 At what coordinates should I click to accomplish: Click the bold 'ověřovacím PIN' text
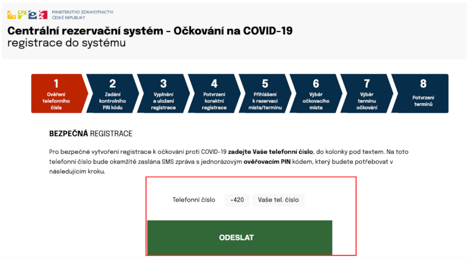(x=267, y=162)
